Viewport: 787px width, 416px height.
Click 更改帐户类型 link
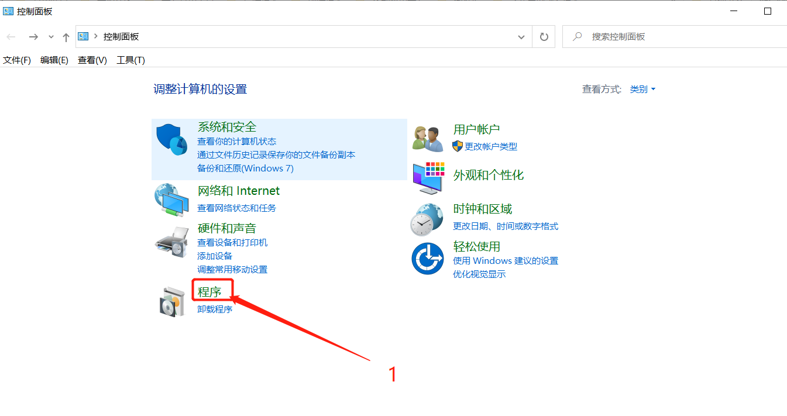click(491, 146)
